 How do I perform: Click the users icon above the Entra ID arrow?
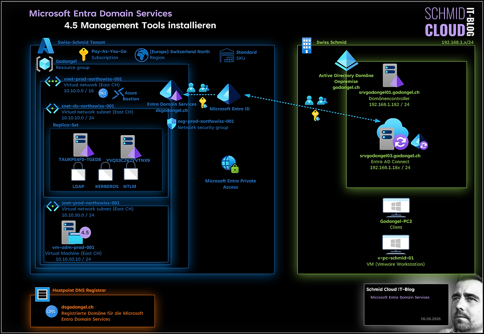197,88
